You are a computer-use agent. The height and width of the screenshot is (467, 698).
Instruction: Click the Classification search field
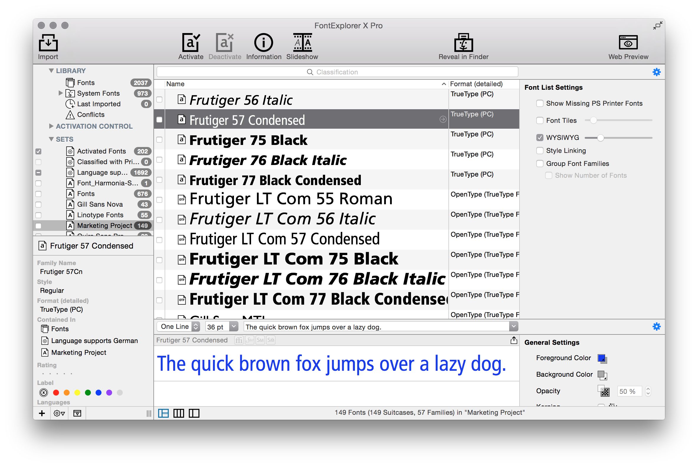click(x=337, y=72)
